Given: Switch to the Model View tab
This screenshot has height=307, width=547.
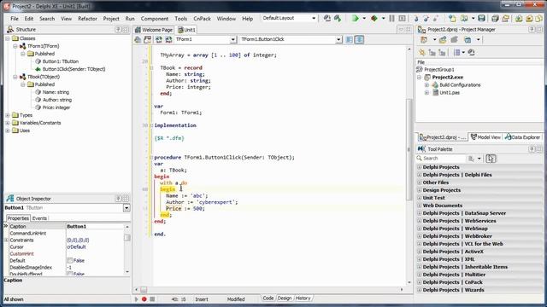Looking at the screenshot, I should point(485,137).
